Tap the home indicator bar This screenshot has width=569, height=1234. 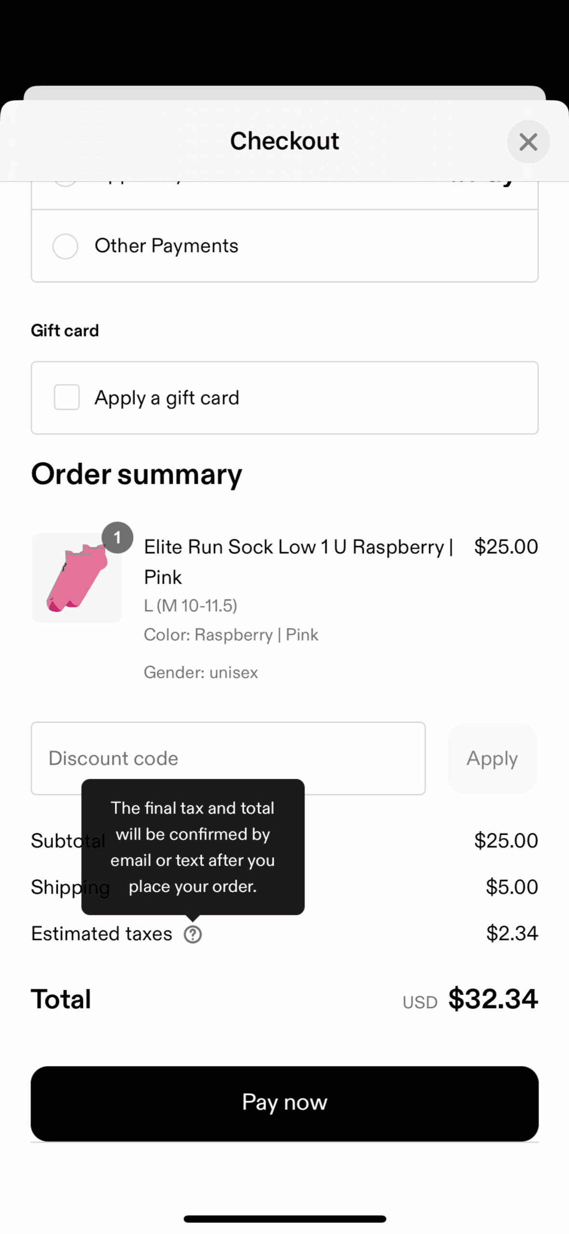[284, 1219]
